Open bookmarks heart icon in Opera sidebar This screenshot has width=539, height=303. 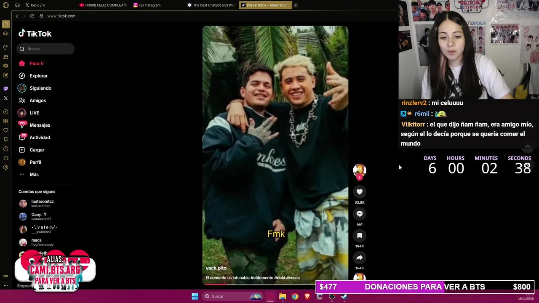pyautogui.click(x=5, y=130)
